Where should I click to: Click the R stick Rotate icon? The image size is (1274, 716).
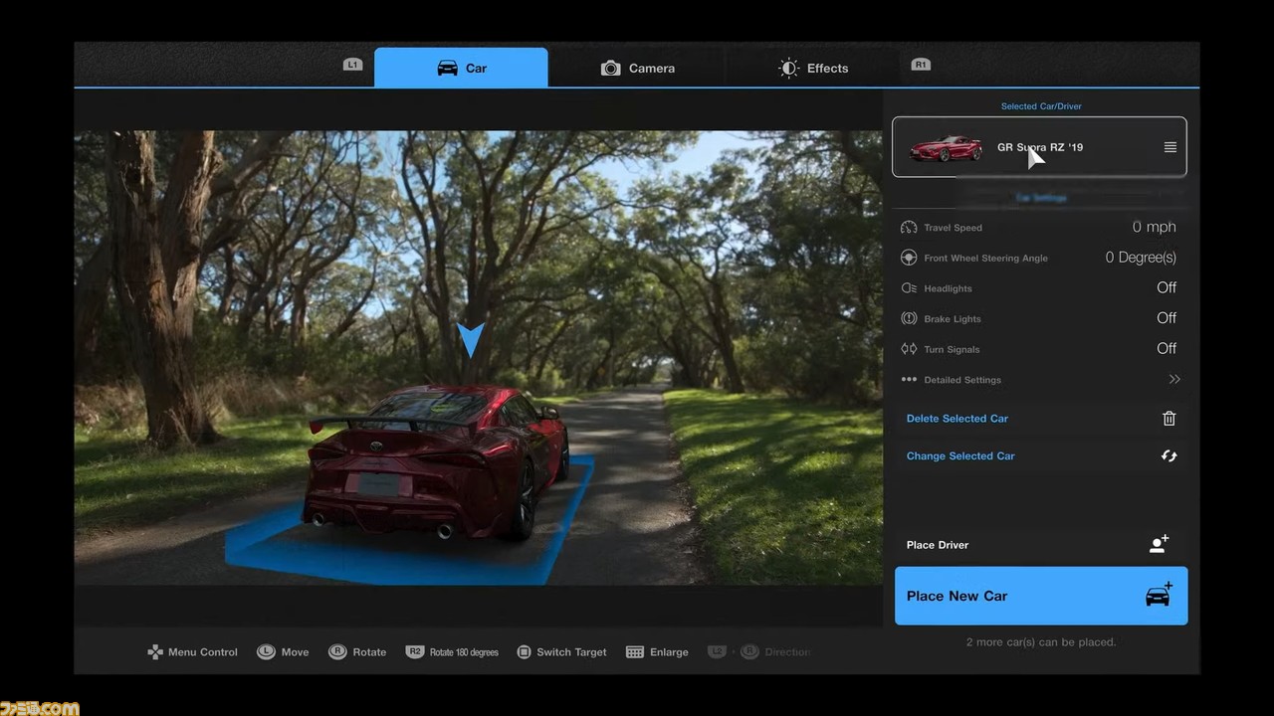(337, 652)
